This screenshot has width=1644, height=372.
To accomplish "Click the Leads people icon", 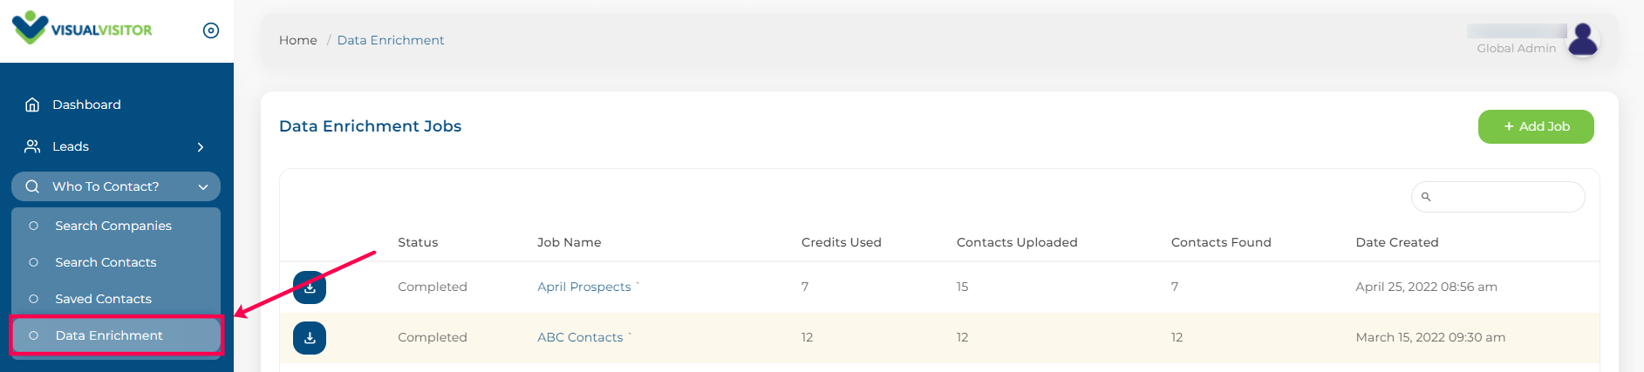I will click(32, 146).
